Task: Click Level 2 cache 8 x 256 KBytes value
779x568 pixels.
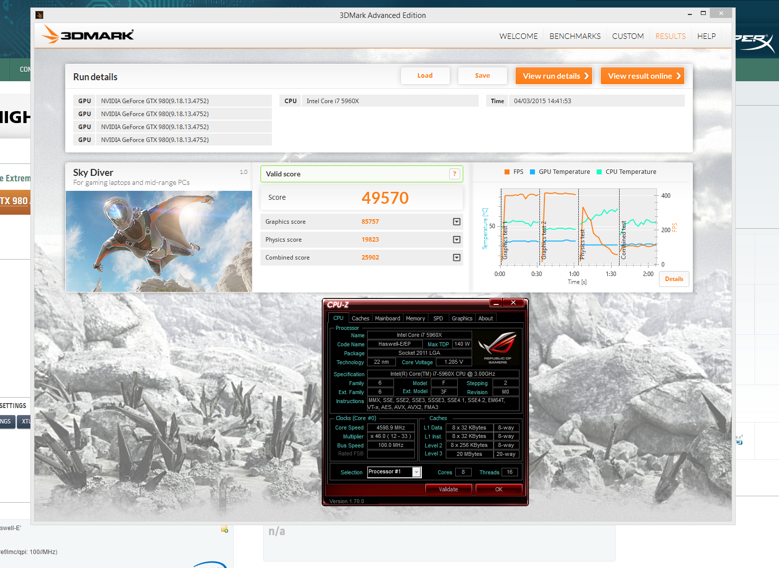Action: (469, 445)
